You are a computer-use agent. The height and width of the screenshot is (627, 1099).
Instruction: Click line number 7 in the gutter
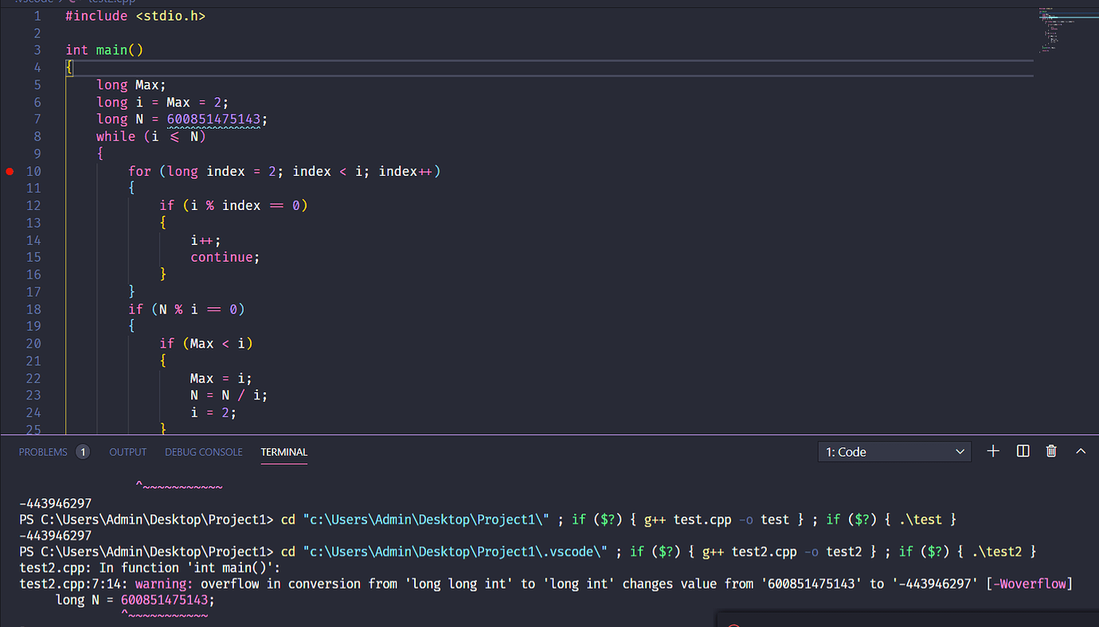pyautogui.click(x=37, y=119)
